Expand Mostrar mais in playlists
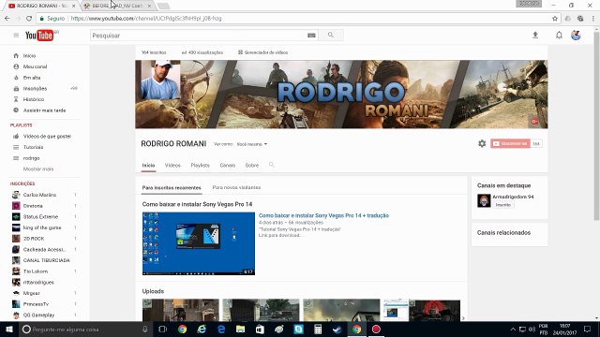 point(38,168)
